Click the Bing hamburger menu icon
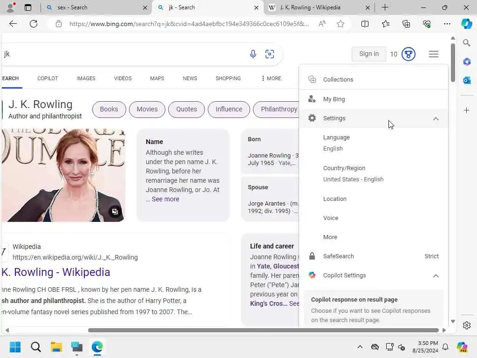This screenshot has height=358, width=477. [x=434, y=54]
